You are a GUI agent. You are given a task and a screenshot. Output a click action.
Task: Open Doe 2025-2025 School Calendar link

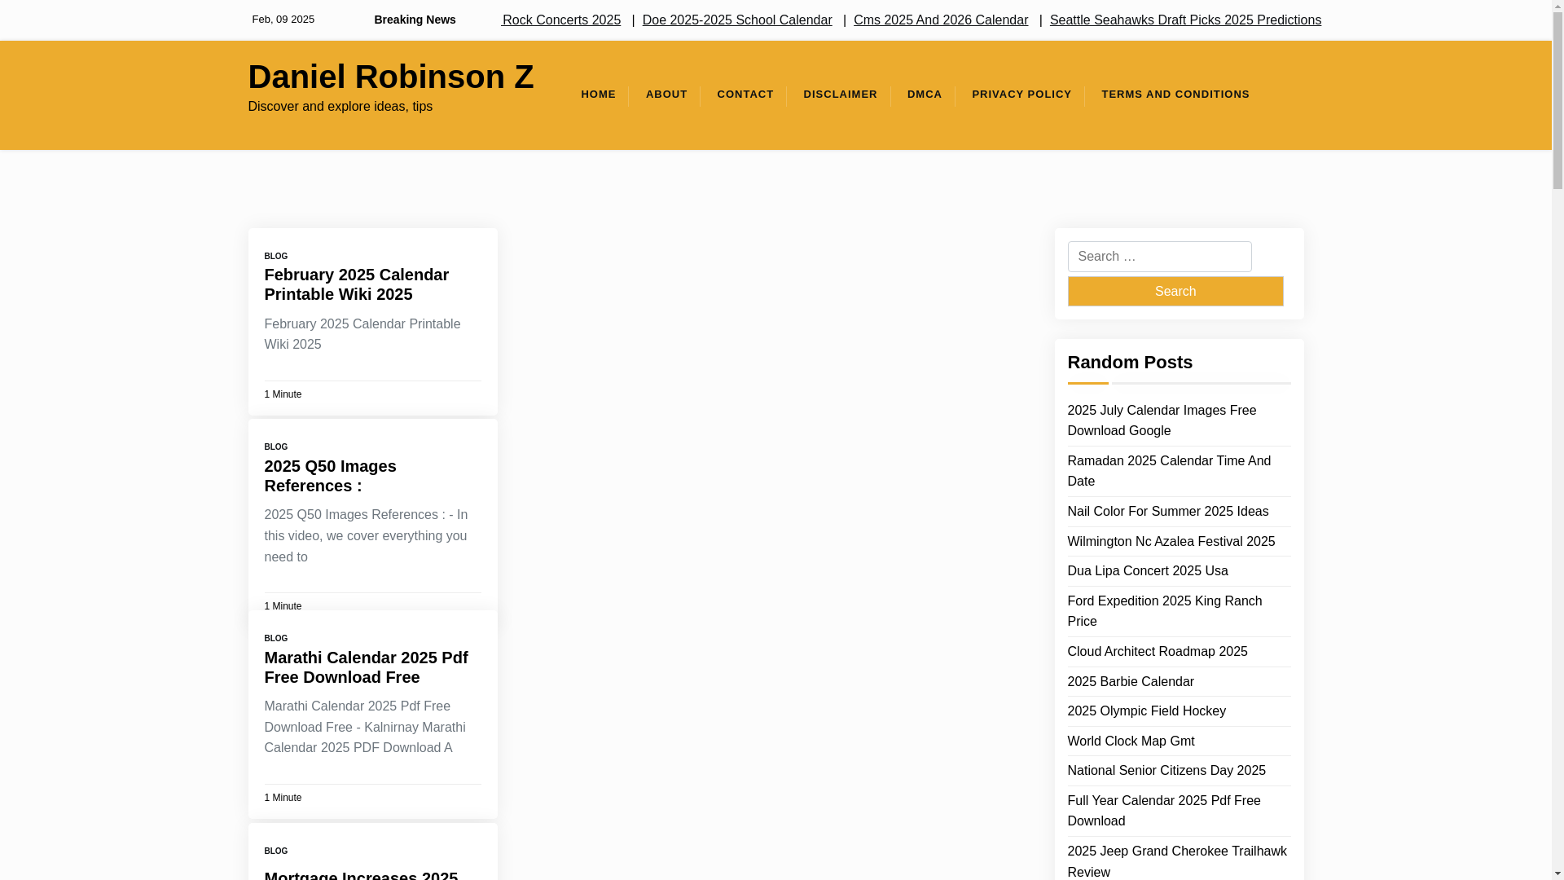(x=737, y=20)
